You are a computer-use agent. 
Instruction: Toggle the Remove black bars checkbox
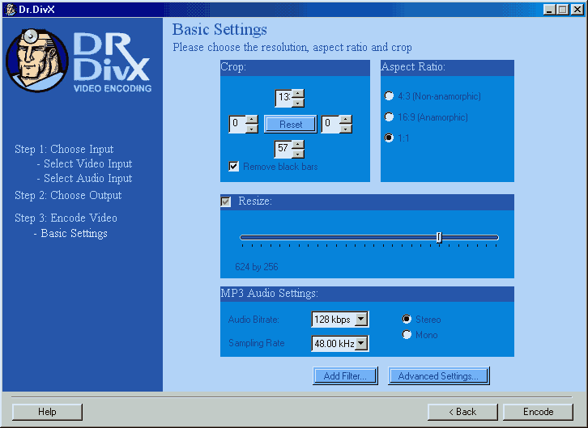(x=234, y=167)
